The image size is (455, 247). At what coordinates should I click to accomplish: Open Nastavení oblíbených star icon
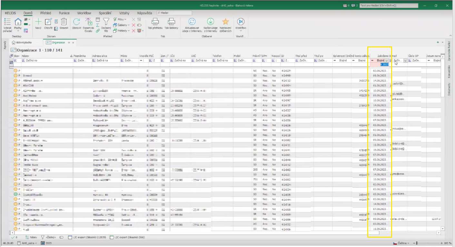(x=225, y=22)
